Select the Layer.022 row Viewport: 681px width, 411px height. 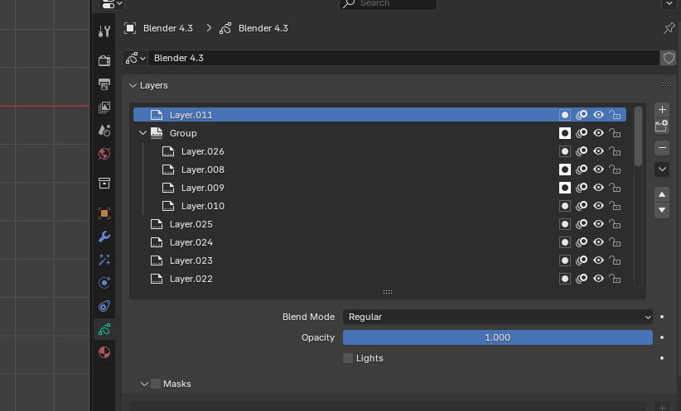[379, 279]
